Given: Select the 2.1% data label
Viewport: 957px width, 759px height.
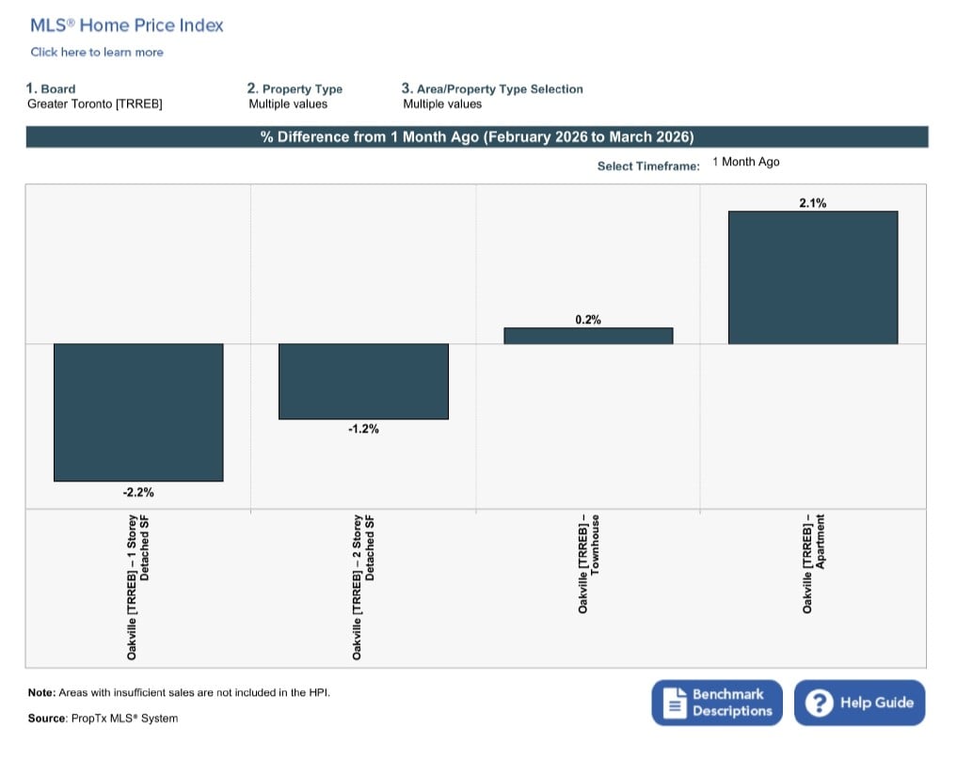Looking at the screenshot, I should 813,202.
